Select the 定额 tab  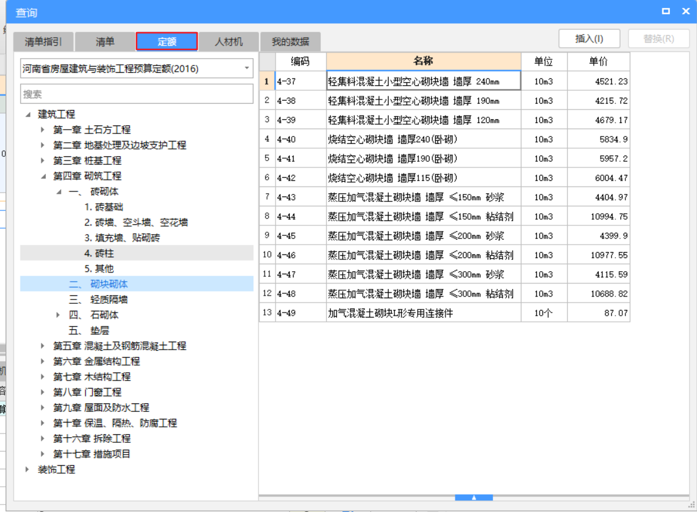pos(167,42)
